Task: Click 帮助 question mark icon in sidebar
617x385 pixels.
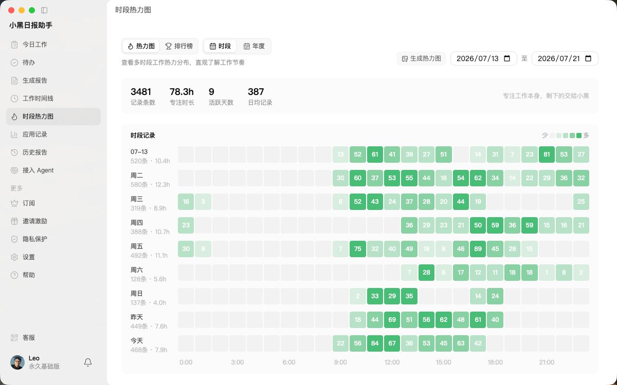Action: [x=14, y=275]
